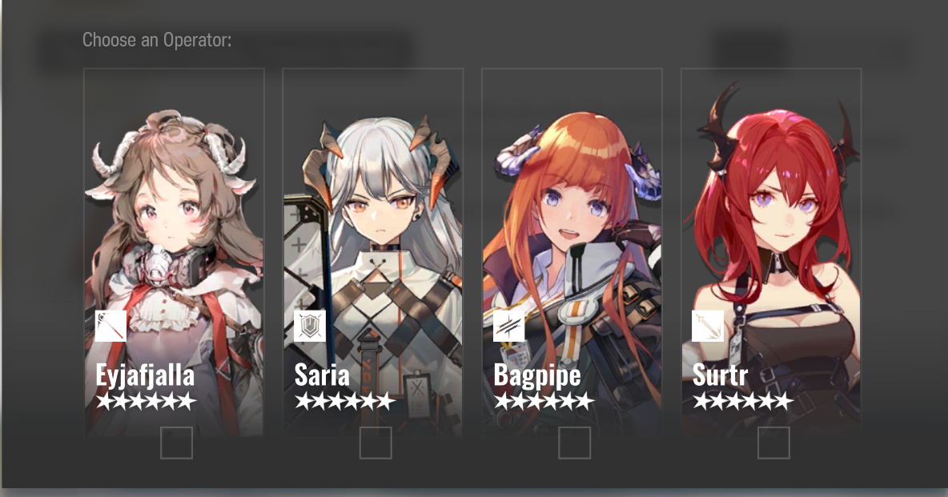The image size is (948, 497).
Task: Tick the checkbox under Eyjafjalla
Action: 176,443
